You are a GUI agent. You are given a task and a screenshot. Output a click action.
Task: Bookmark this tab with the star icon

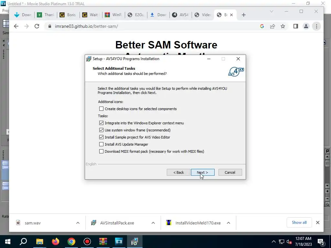(x=283, y=26)
